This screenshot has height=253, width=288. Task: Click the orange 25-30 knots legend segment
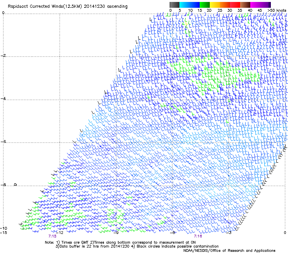tap(225, 5)
